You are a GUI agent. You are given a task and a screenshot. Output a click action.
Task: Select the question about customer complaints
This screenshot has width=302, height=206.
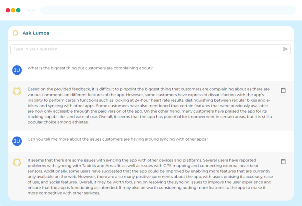click(x=89, y=68)
